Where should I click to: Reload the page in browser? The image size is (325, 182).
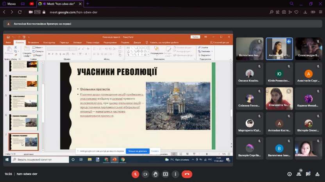coord(20,12)
